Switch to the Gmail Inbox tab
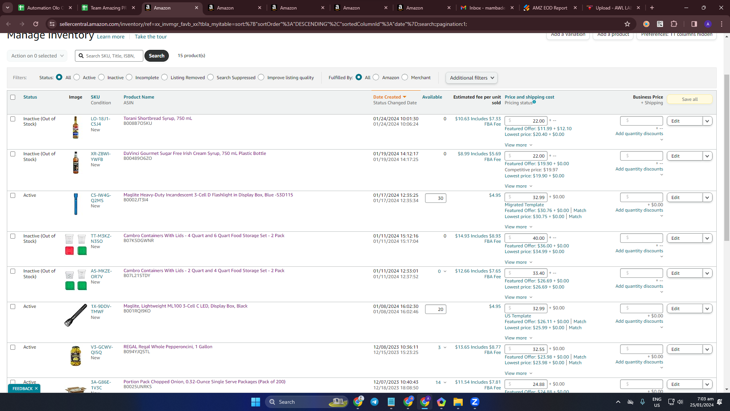Image resolution: width=730 pixels, height=411 pixels. coord(487,8)
